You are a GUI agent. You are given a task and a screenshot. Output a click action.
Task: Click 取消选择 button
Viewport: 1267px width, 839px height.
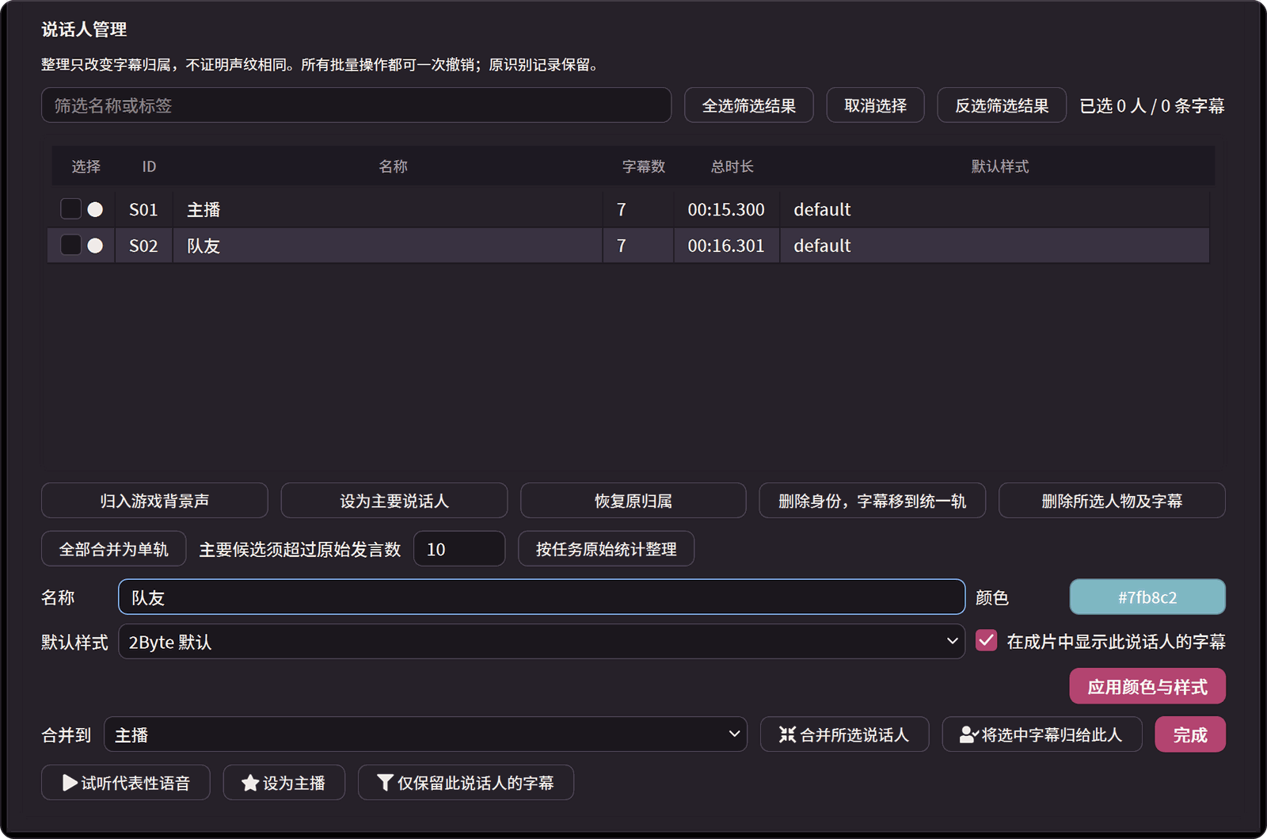[x=876, y=105]
